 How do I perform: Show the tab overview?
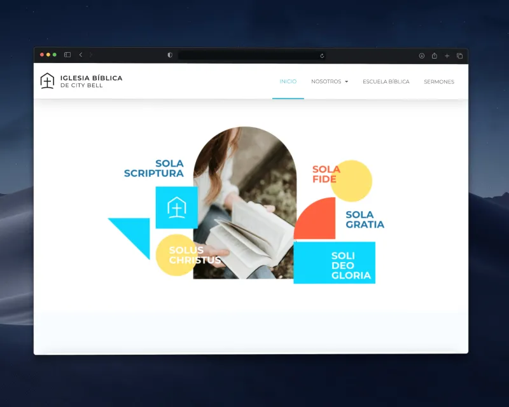tap(459, 56)
